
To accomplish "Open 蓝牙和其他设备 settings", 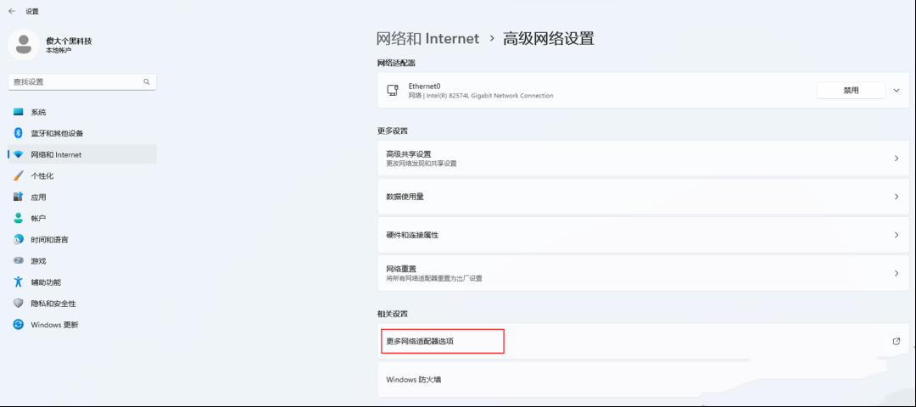I will [x=82, y=133].
